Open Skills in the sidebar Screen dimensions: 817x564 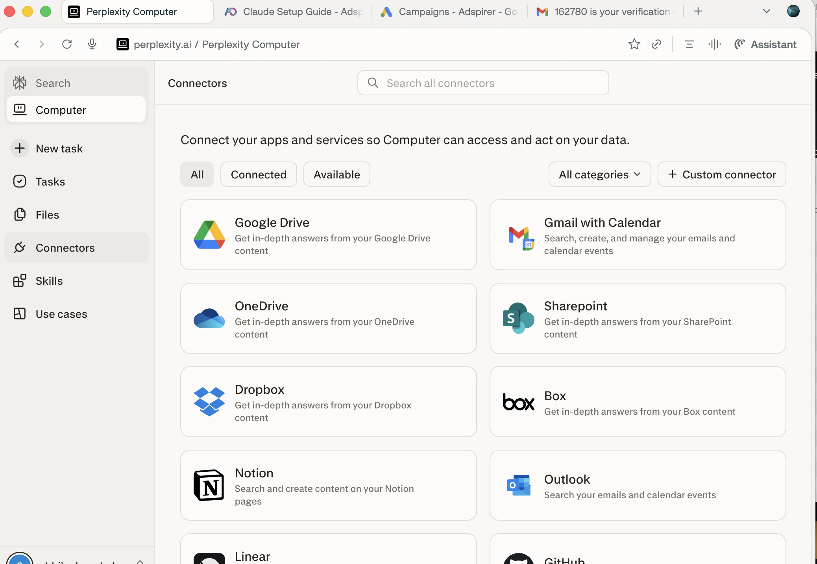(x=49, y=281)
